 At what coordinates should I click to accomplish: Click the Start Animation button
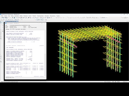(107, 82)
